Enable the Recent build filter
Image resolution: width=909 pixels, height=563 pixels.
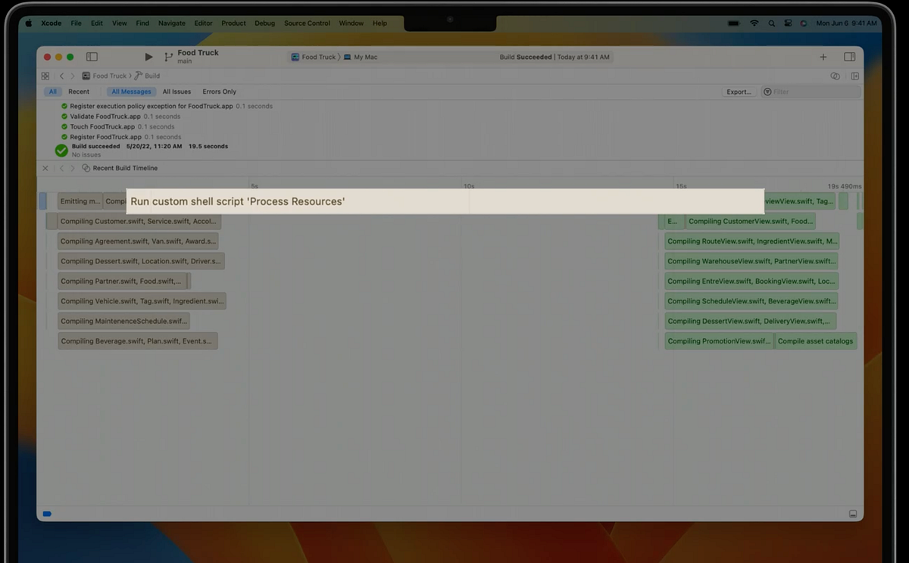[x=79, y=92]
